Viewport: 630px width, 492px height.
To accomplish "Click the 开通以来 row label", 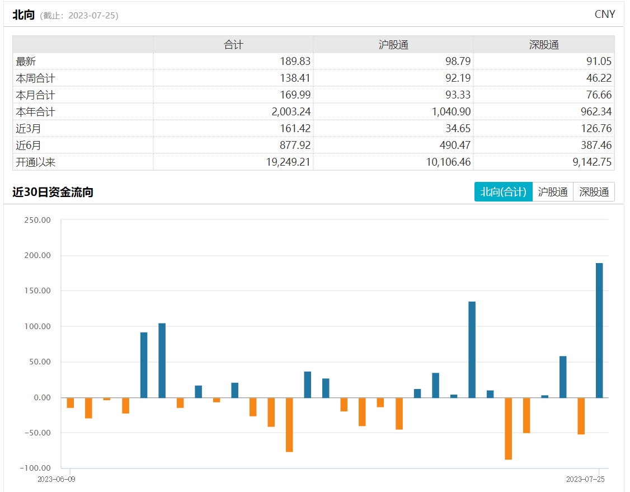I will point(35,162).
